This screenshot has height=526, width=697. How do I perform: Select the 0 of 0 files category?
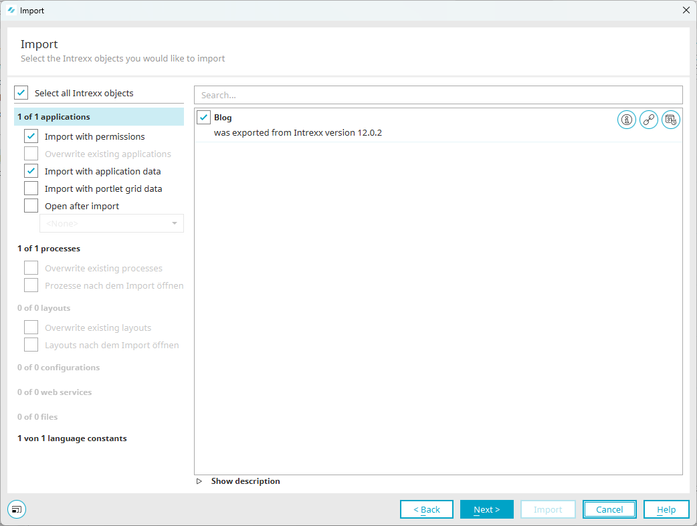coord(37,416)
